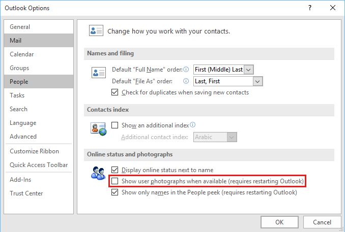Click the contacts card icon beside the header
The height and width of the screenshot is (232, 345).
(96, 30)
